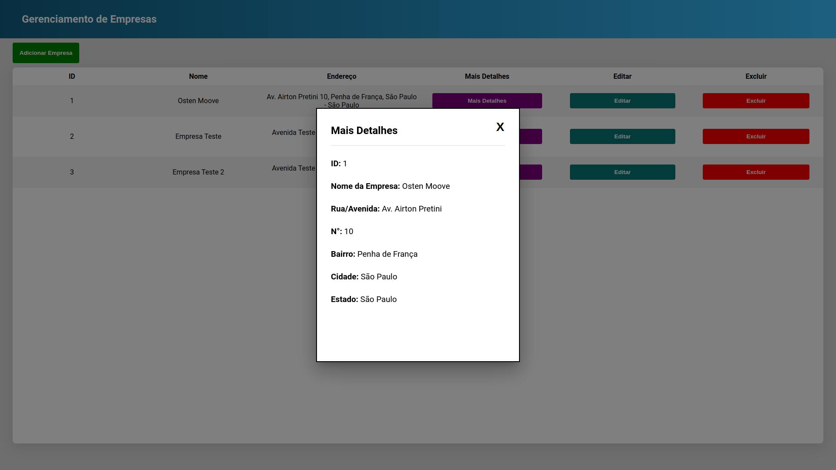The height and width of the screenshot is (470, 836).
Task: Click Excluir for Empresa Teste
Action: click(x=755, y=136)
